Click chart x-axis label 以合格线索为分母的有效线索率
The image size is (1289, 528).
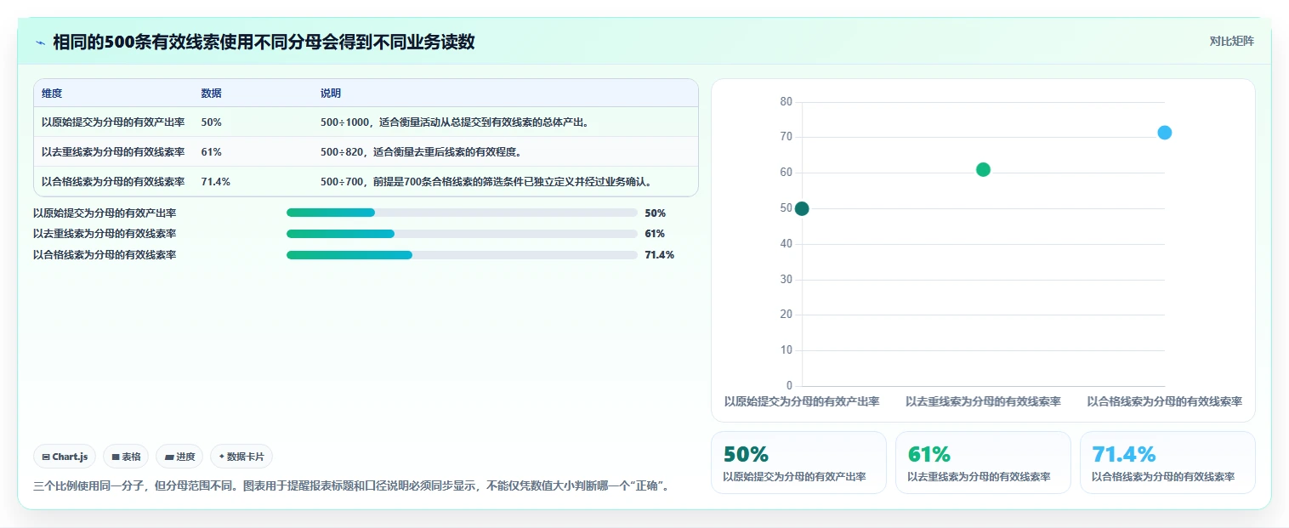pyautogui.click(x=1165, y=401)
